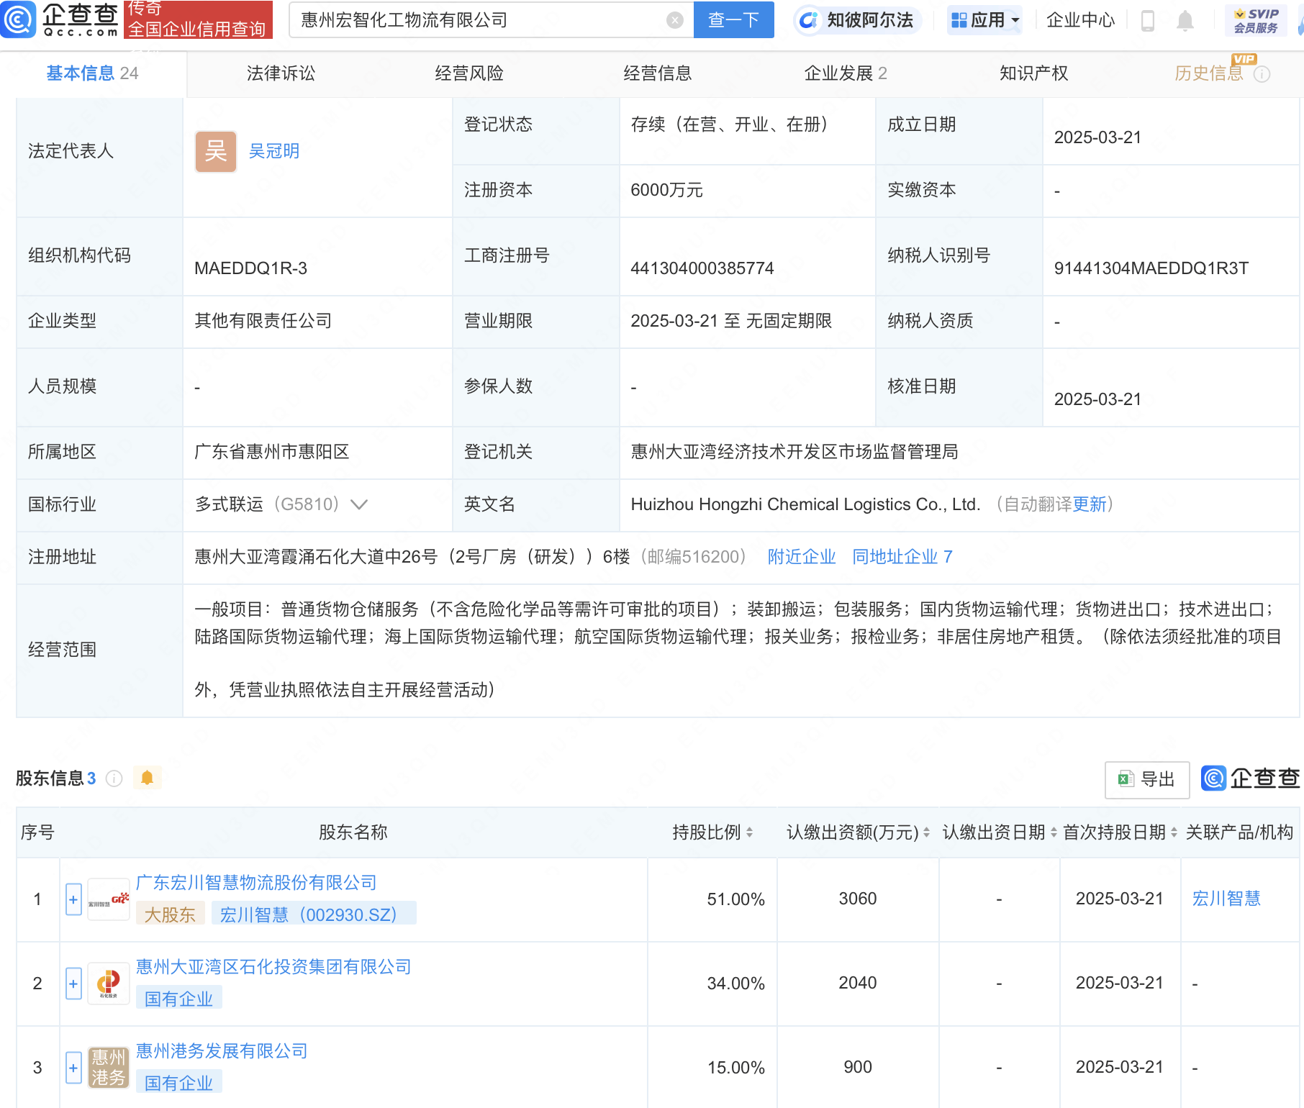This screenshot has width=1304, height=1108.
Task: Open the 历史信息 VIP tab
Action: [x=1209, y=73]
